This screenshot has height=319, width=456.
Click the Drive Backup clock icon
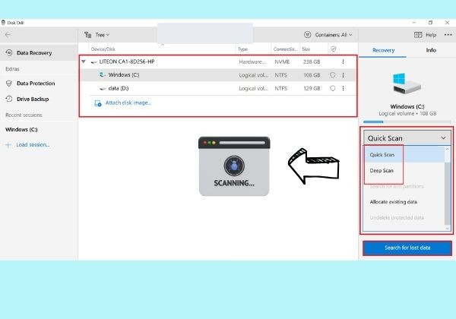pos(9,99)
